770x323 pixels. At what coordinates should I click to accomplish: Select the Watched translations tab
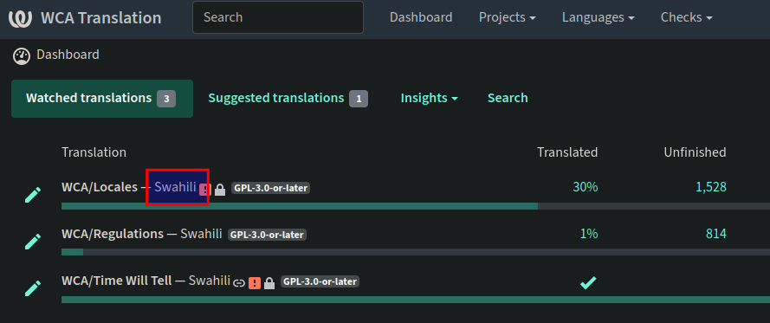click(102, 98)
